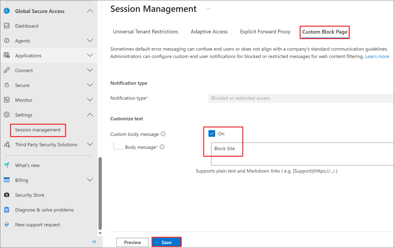
Task: Click the Monitor activity icon
Action: [x=7, y=100]
